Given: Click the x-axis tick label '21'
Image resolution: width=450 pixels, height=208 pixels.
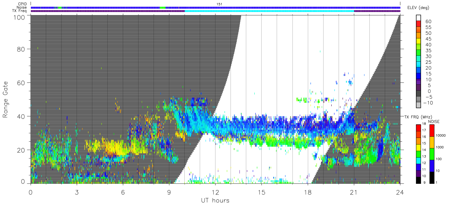Looking at the screenshot, I should pyautogui.click(x=354, y=192).
